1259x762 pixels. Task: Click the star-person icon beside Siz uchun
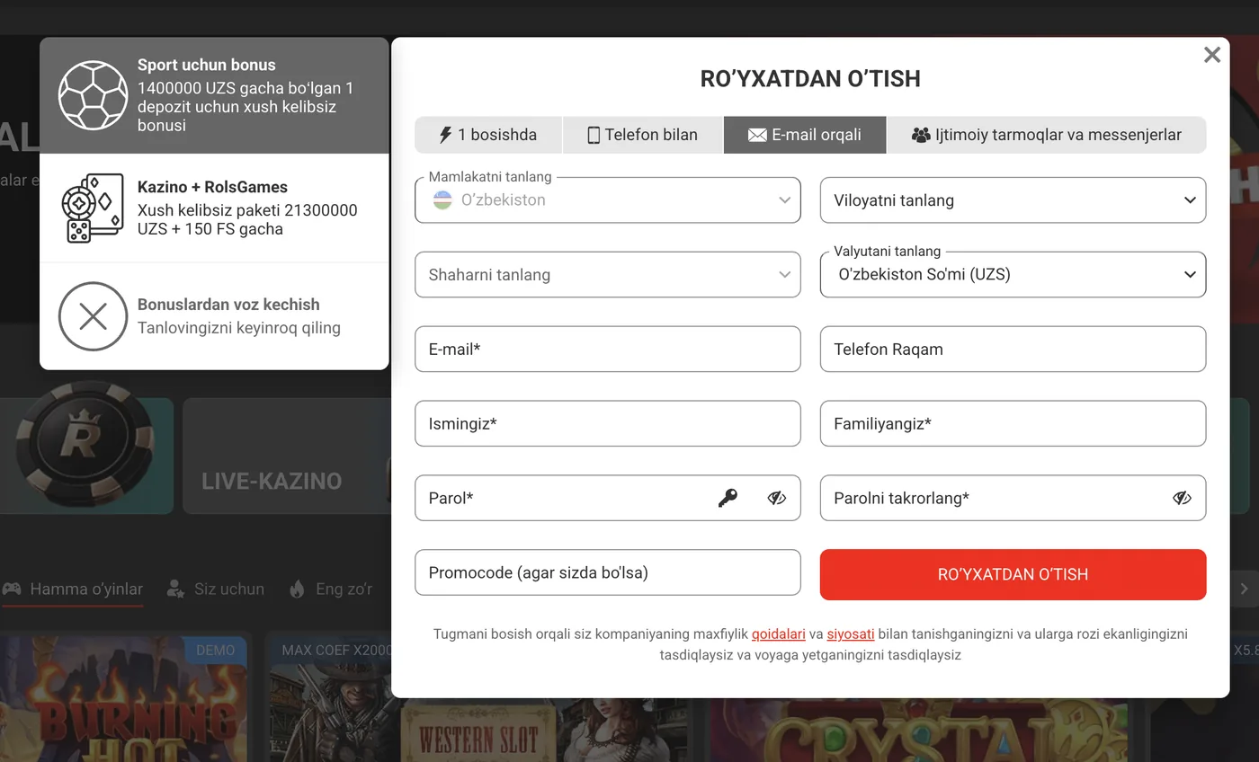[x=175, y=589]
